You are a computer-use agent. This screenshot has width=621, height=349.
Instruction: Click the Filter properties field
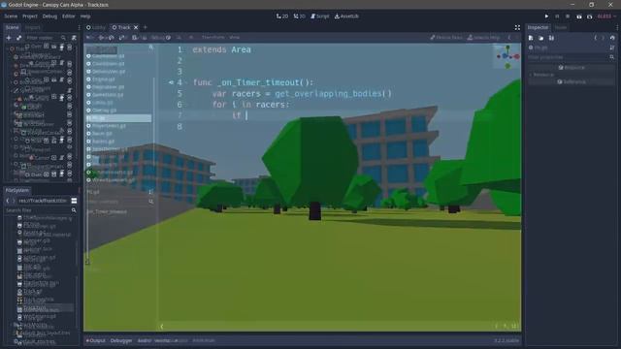click(571, 57)
